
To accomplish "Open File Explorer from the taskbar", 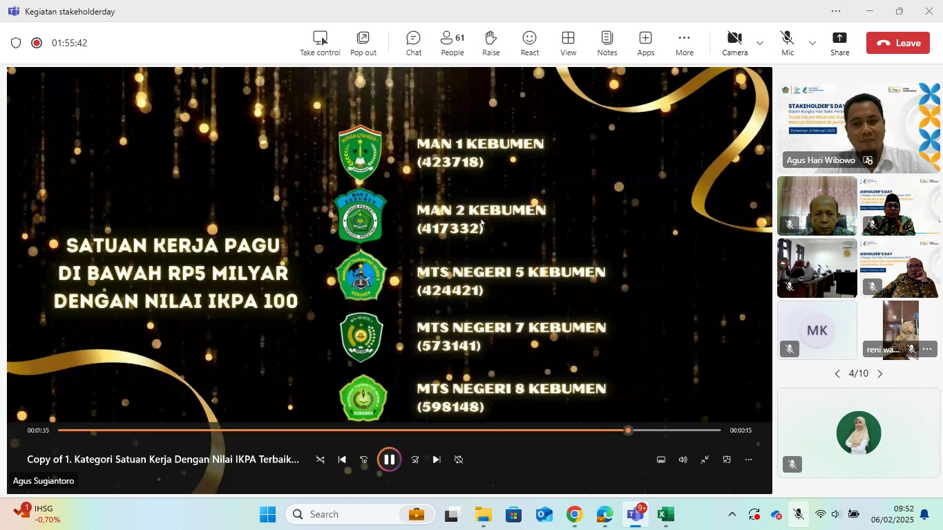I will click(x=483, y=514).
